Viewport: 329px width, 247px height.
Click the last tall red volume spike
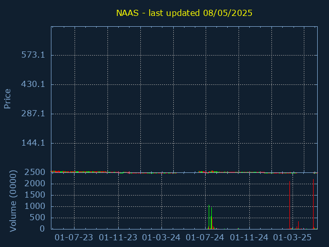click(313, 204)
